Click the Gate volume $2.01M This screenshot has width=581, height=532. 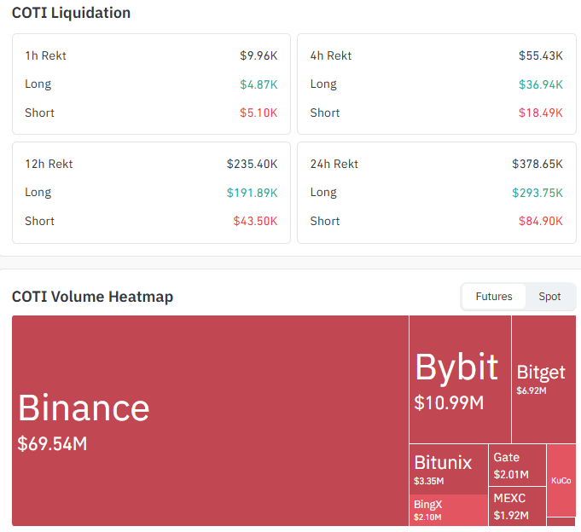point(511,474)
